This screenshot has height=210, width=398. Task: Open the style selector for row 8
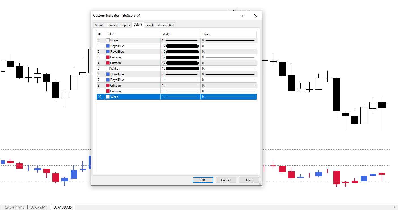229,86
